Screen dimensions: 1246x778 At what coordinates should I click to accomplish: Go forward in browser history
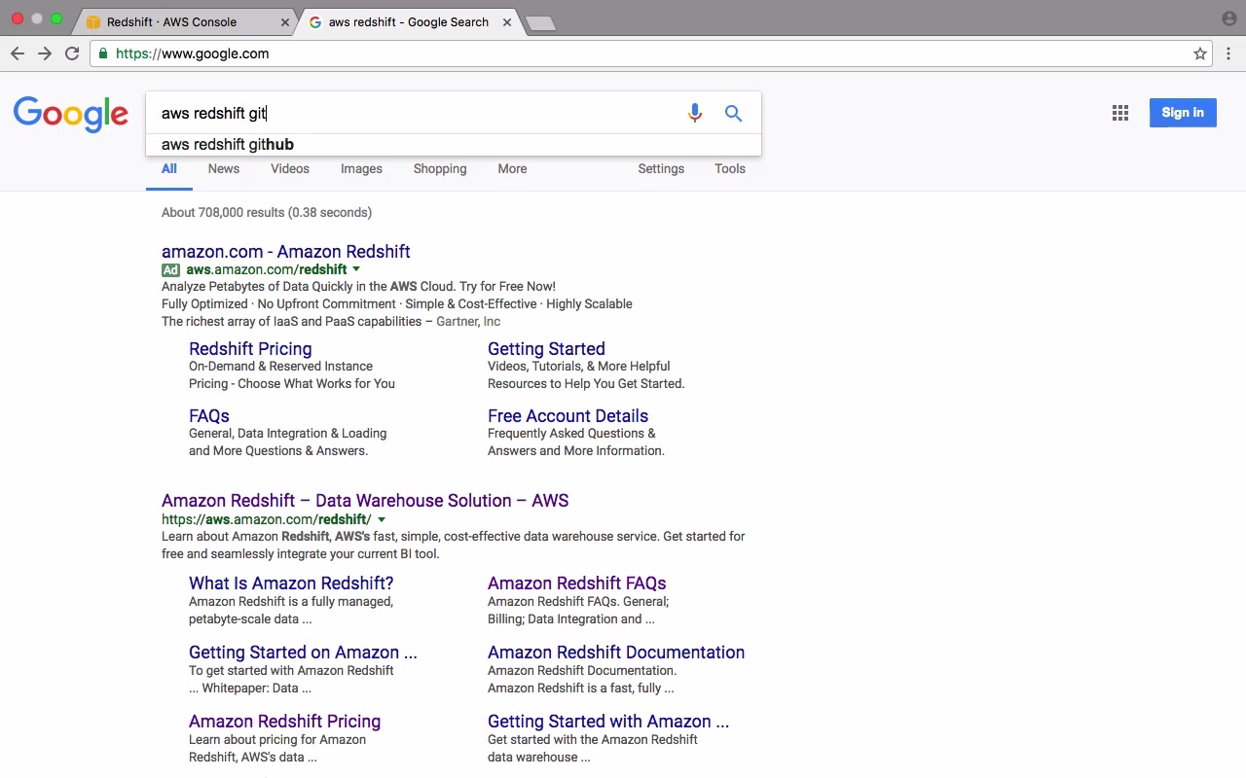click(45, 53)
